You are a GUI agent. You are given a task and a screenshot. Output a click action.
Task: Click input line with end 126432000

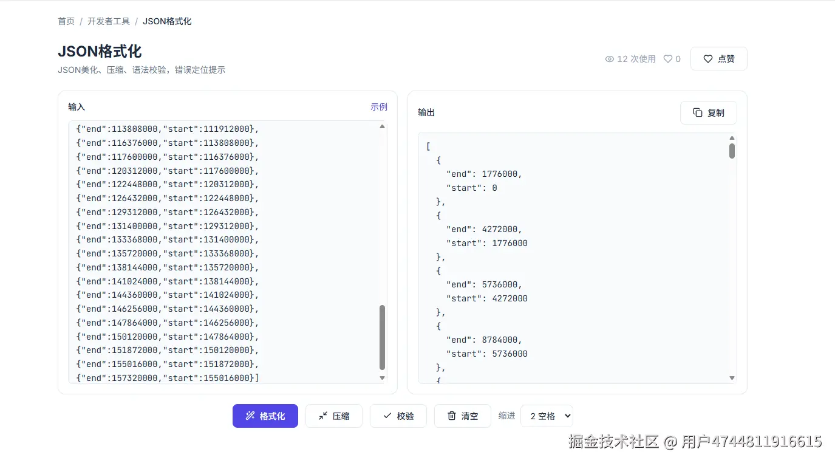pyautogui.click(x=168, y=198)
